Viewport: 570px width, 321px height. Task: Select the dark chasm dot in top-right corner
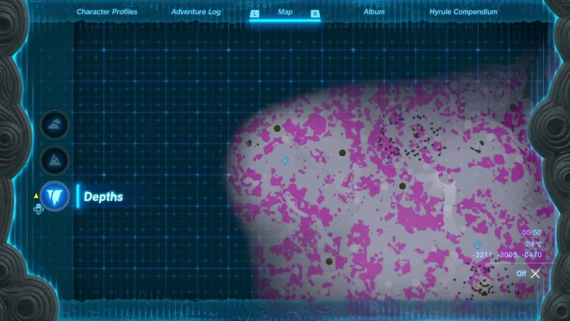(513, 106)
